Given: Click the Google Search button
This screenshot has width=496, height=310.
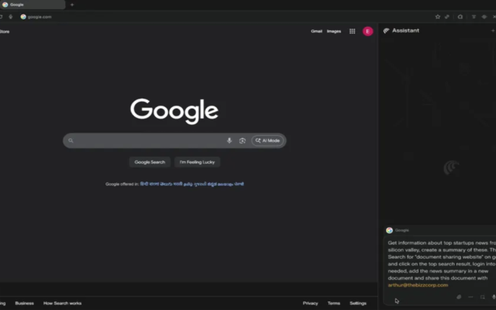Looking at the screenshot, I should click(149, 162).
